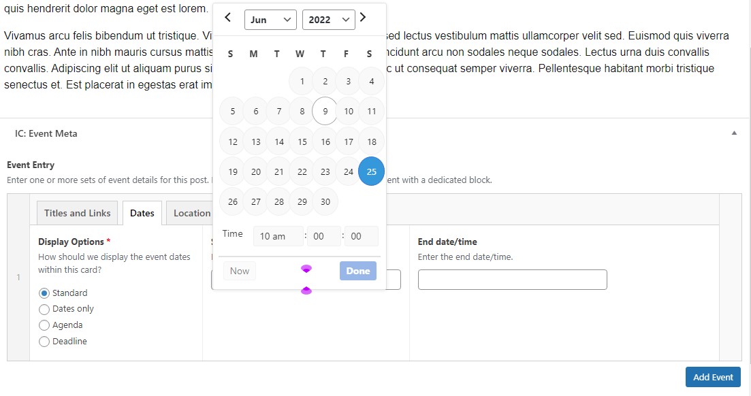Open the 2022 year dropdown
The image size is (751, 396).
(x=328, y=20)
